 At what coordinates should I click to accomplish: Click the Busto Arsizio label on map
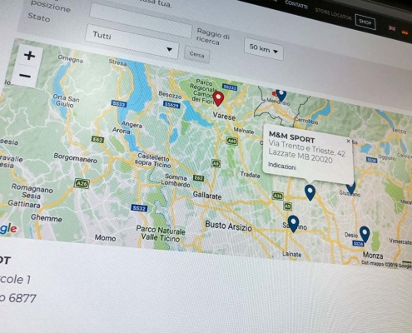[228, 226]
